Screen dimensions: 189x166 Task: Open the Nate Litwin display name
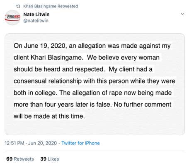click(36, 15)
